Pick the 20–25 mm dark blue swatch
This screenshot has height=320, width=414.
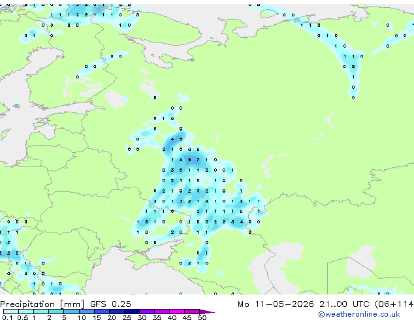[x=117, y=312]
